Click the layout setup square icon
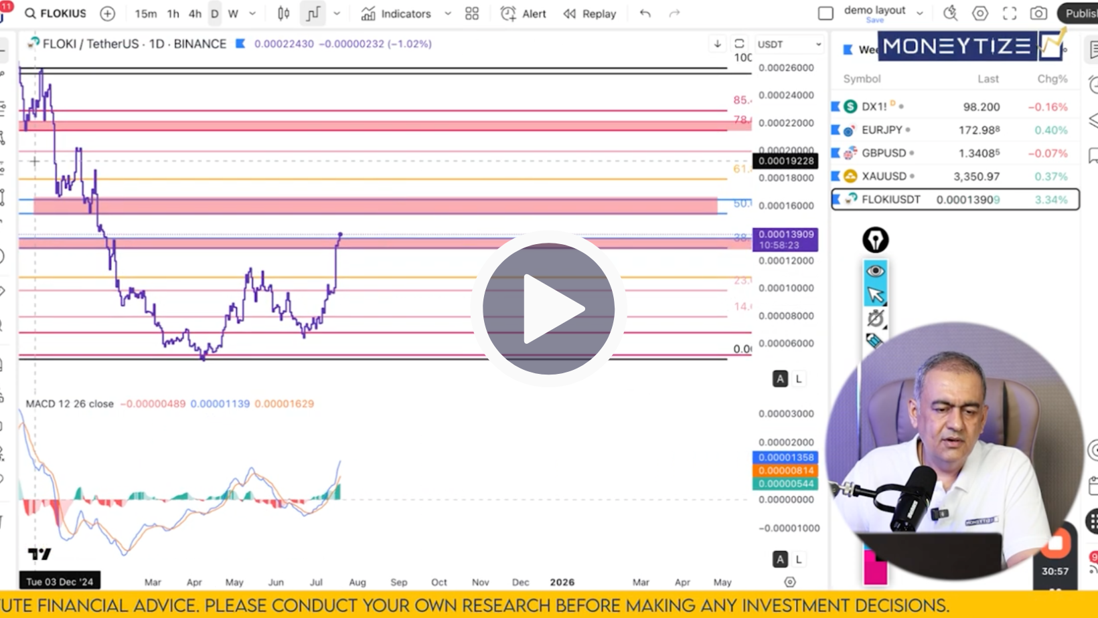Screen dimensions: 1098x618 [826, 13]
